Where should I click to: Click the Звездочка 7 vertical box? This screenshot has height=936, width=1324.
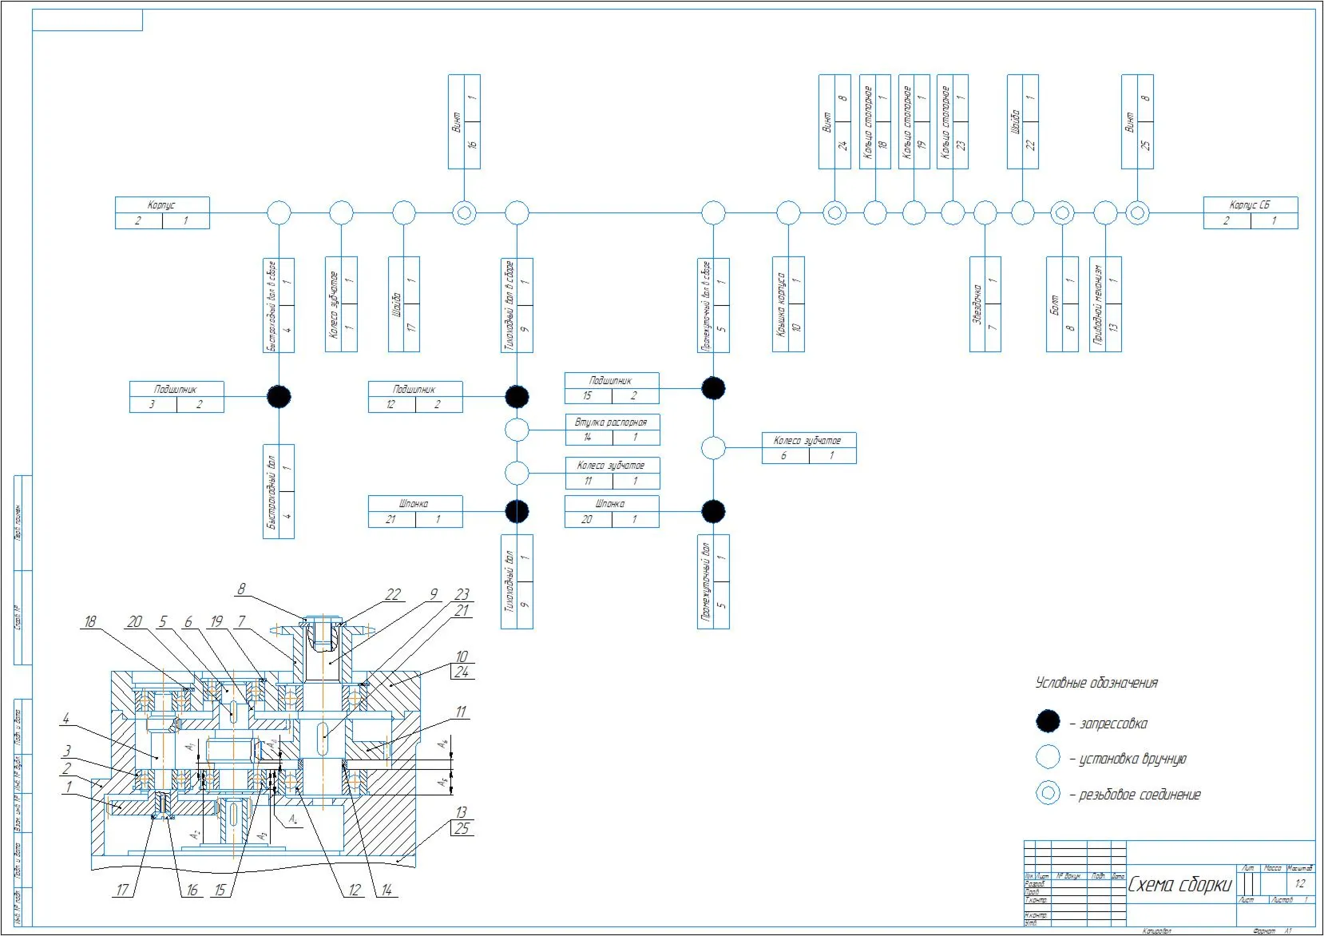[x=985, y=304]
